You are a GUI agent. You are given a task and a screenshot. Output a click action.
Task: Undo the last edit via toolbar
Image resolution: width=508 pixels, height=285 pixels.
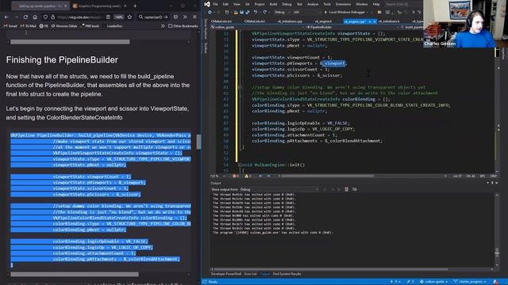pos(256,13)
